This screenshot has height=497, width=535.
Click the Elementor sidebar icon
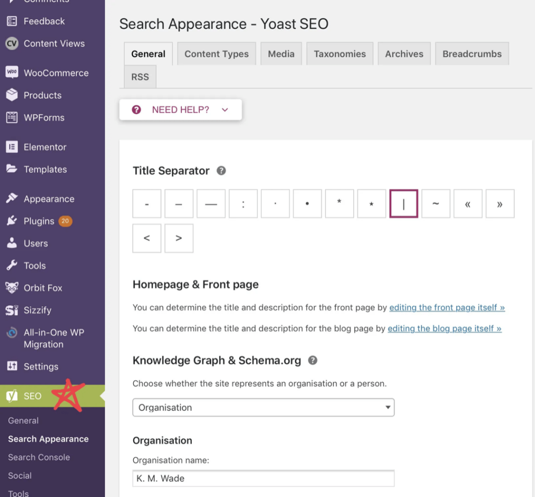(46, 147)
